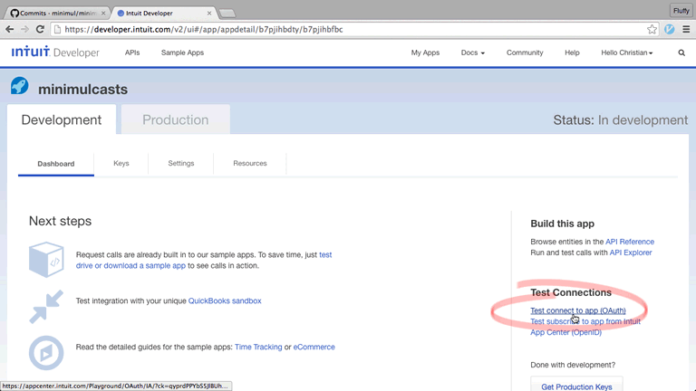The width and height of the screenshot is (696, 391).
Task: Click the Done with development? text
Action: pyautogui.click(x=573, y=365)
